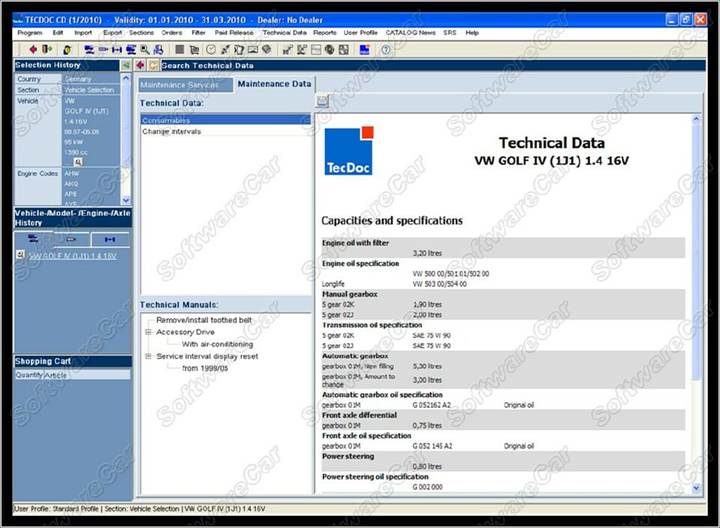Screen dimensions: 720x528
Task: Click the print icon above Technical Data sheet
Action: point(322,100)
